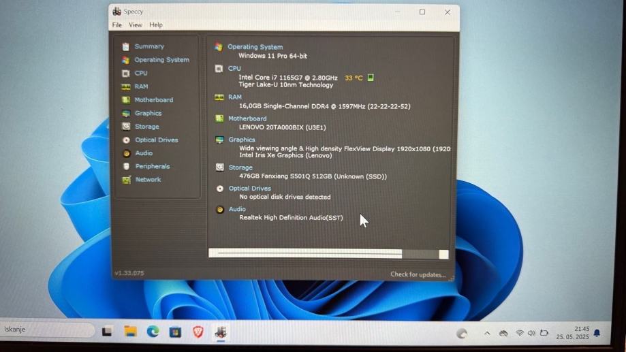626x352 pixels.
Task: Open the Summary section in sidebar
Action: pos(149,46)
